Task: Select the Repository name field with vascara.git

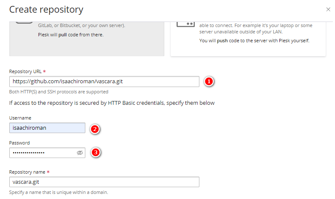Action: coord(104,182)
